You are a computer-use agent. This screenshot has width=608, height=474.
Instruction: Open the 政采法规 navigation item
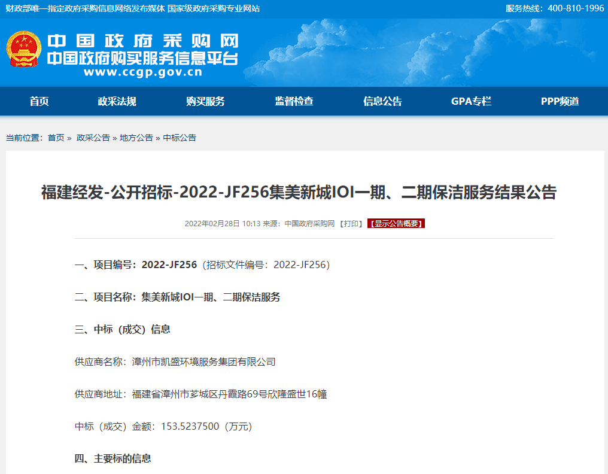[117, 101]
